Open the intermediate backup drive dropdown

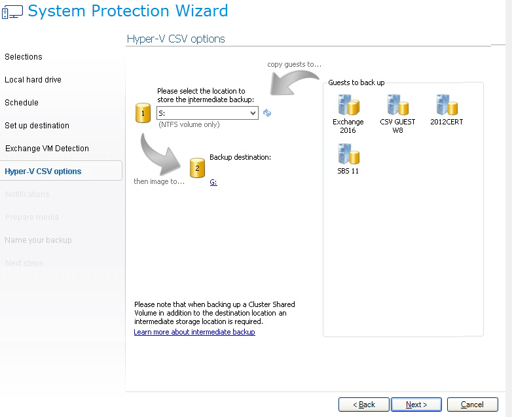pos(253,113)
